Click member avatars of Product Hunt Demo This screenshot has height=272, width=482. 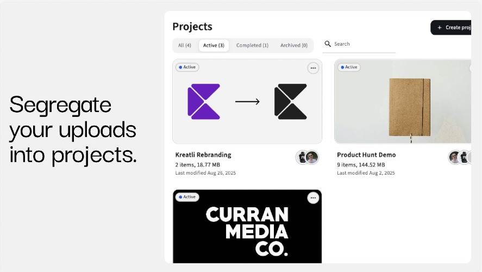[460, 157]
